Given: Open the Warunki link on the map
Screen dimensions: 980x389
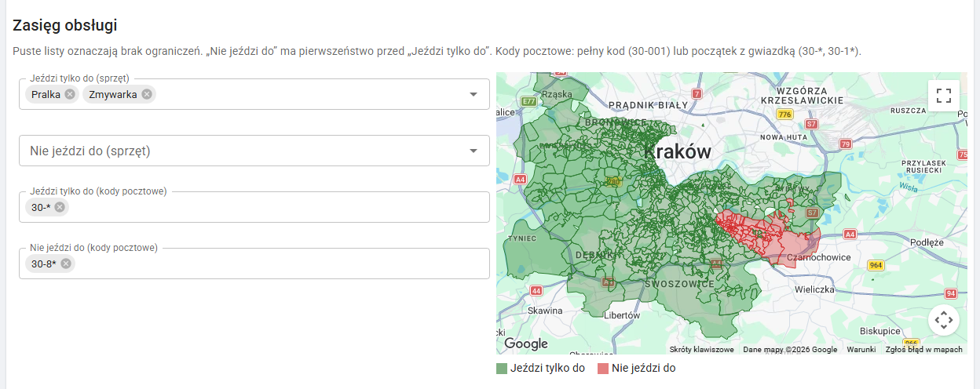Looking at the screenshot, I should [x=861, y=350].
